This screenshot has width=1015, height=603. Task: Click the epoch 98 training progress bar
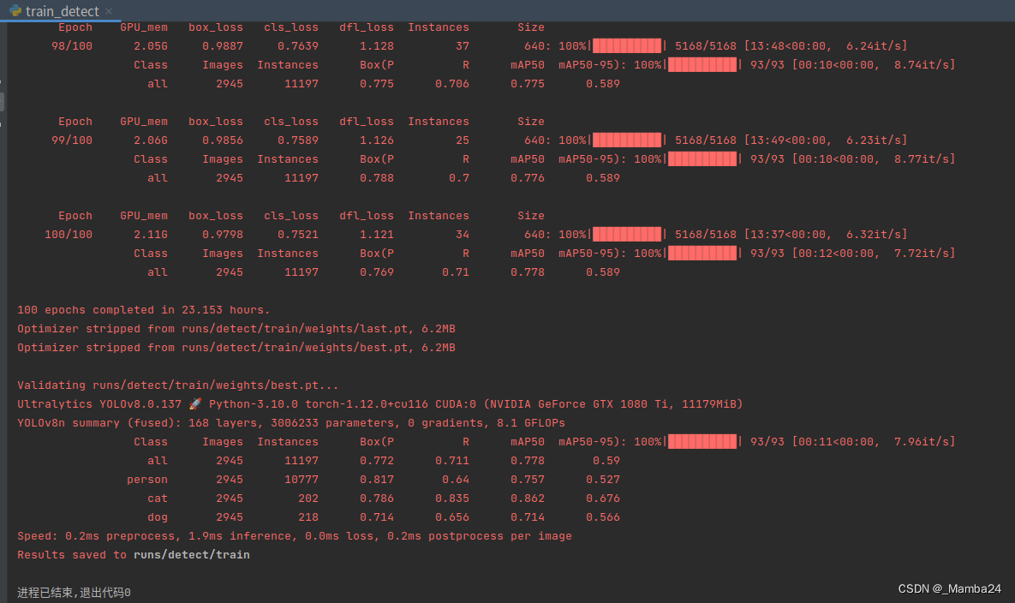pyautogui.click(x=627, y=46)
